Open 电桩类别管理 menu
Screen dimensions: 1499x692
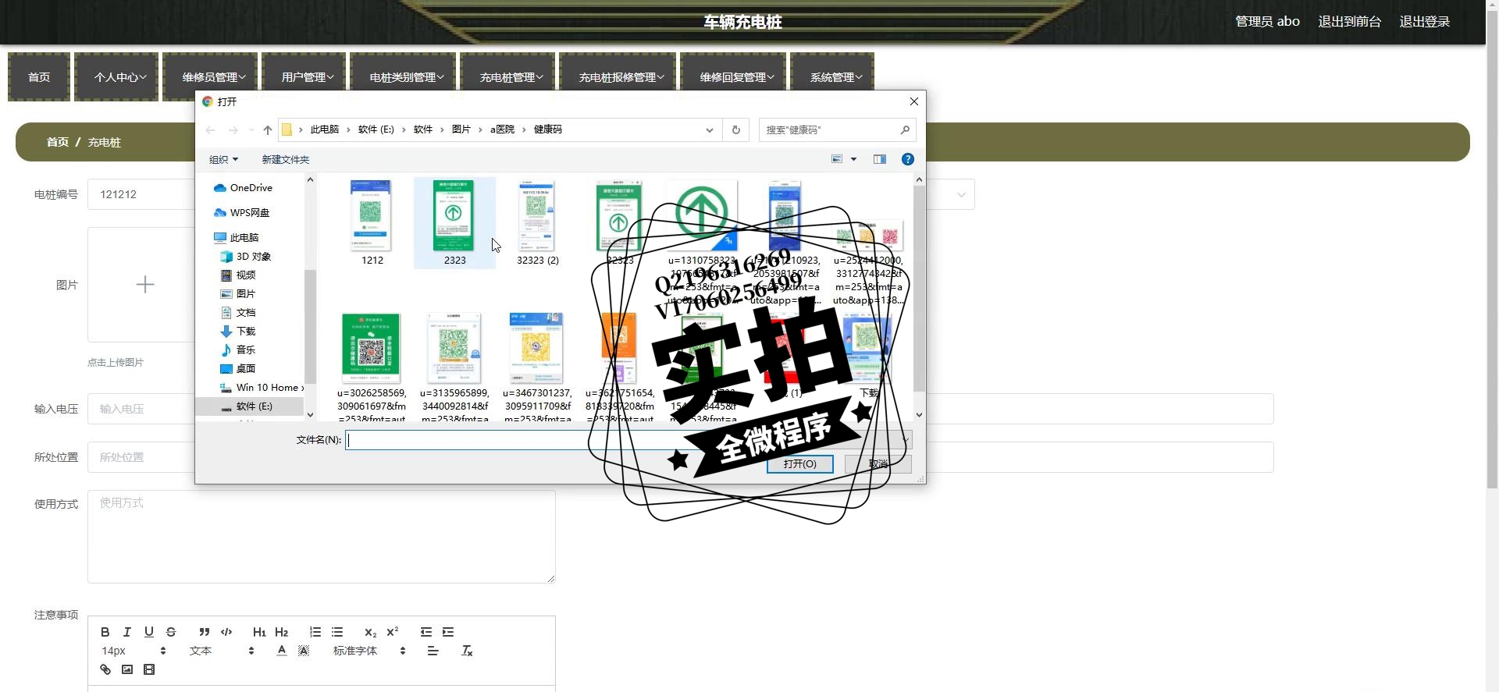tap(403, 77)
